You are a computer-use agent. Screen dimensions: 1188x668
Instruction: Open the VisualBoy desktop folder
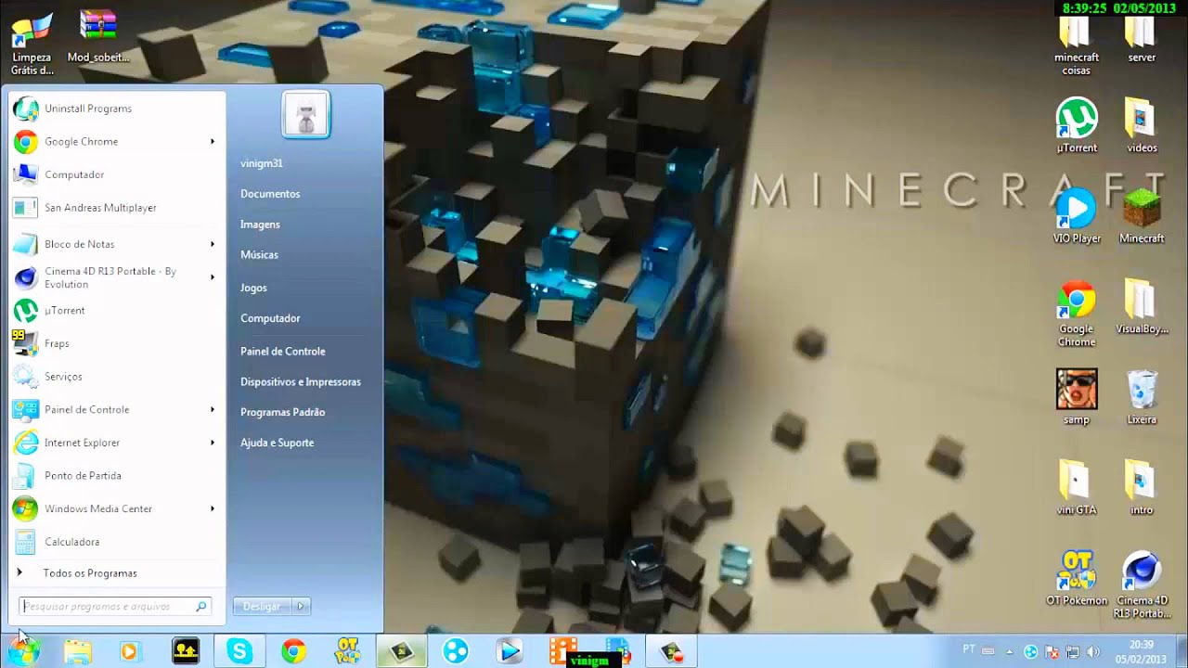tap(1142, 307)
